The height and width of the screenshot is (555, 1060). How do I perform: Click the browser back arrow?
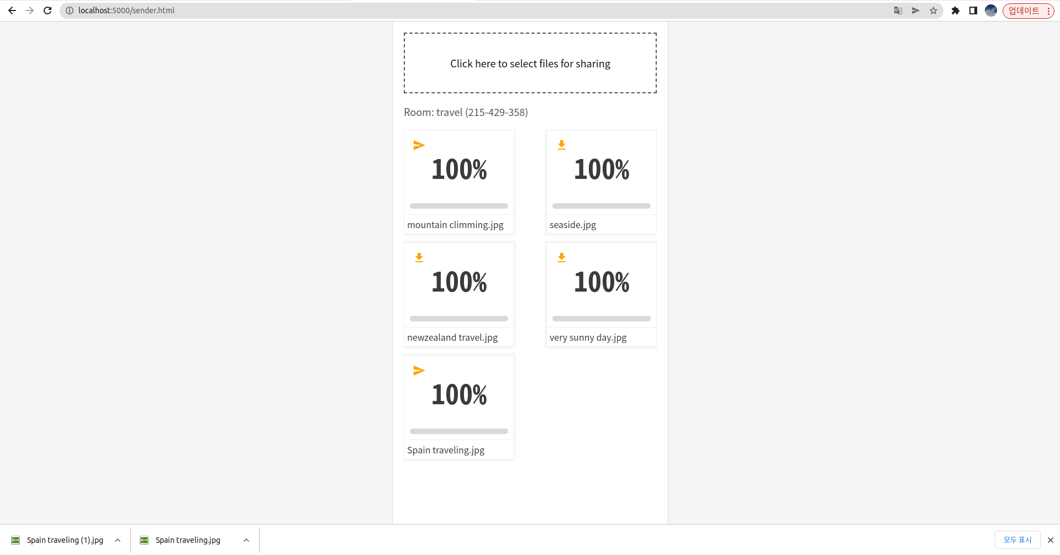point(12,10)
